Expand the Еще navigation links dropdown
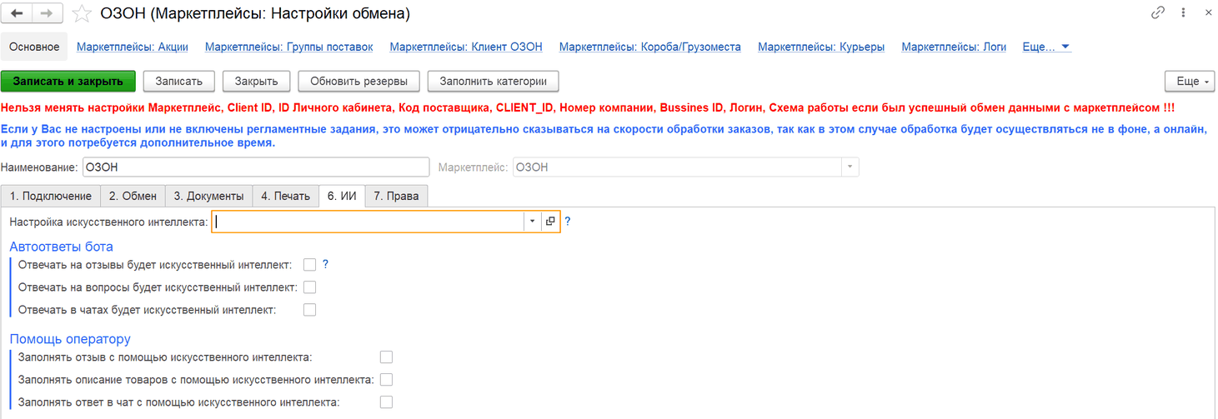Screen dimensions: 1218x419 tap(1046, 47)
